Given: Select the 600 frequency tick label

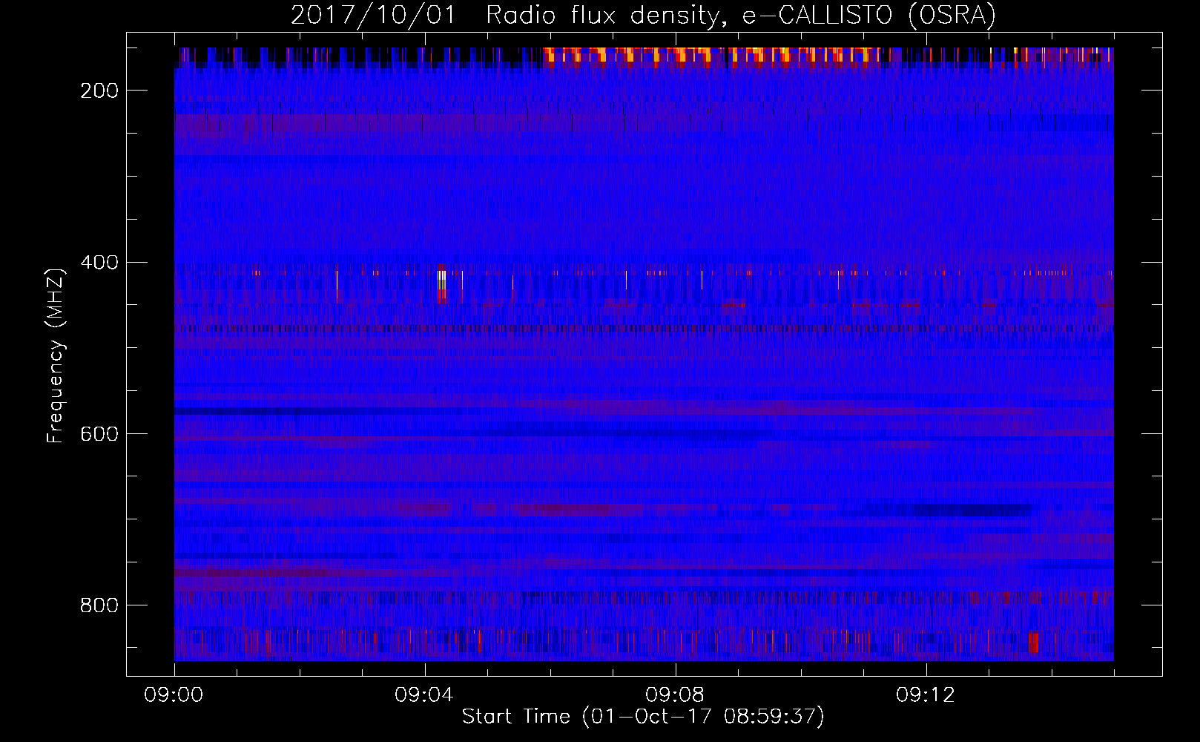Looking at the screenshot, I should [x=99, y=434].
